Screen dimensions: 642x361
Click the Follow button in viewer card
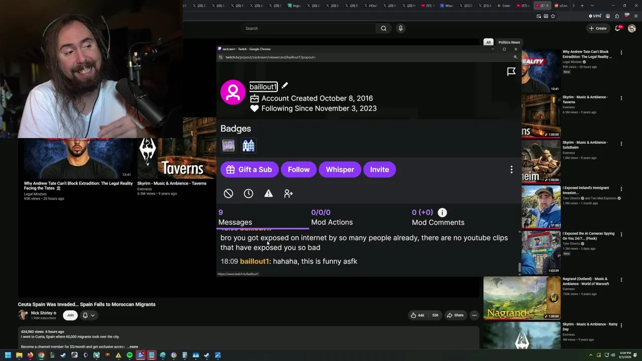click(x=298, y=169)
